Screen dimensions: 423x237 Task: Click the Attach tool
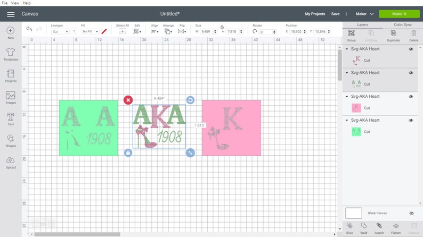pyautogui.click(x=379, y=228)
